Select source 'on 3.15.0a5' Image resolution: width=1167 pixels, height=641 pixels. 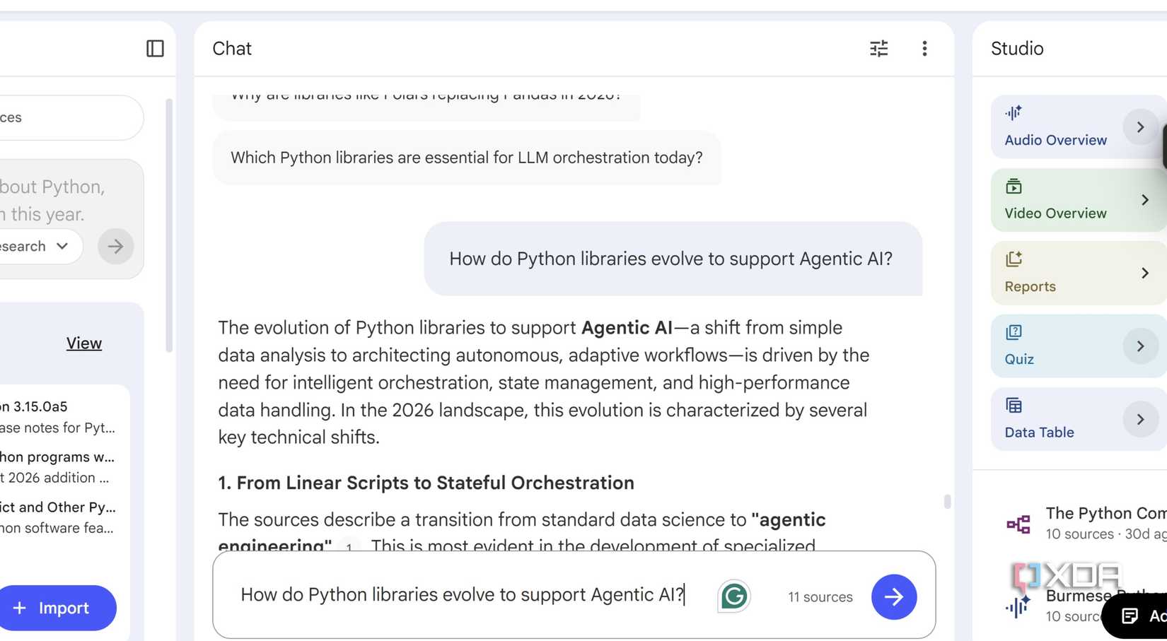pyautogui.click(x=58, y=417)
